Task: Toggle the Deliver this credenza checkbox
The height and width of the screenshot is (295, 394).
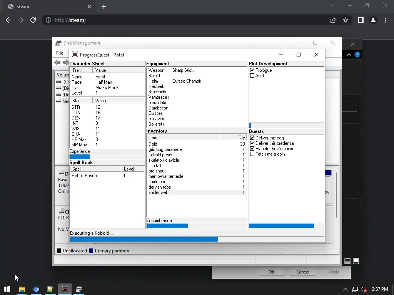Action: click(252, 143)
